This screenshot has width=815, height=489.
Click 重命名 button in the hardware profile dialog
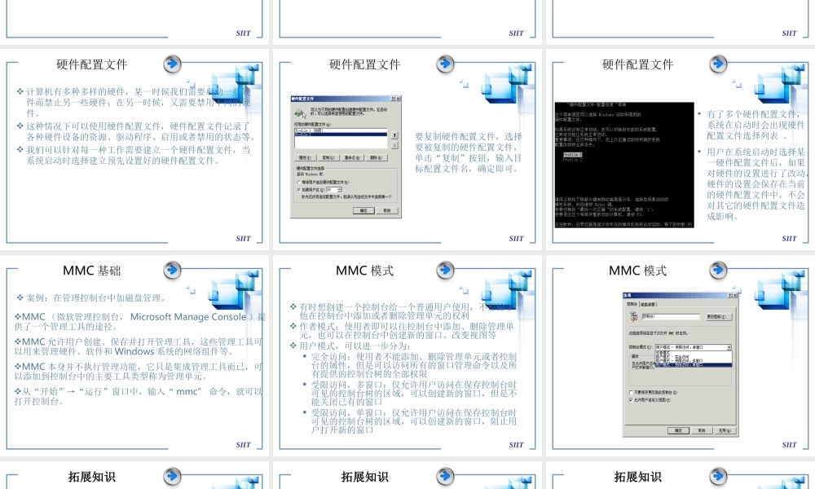click(352, 158)
